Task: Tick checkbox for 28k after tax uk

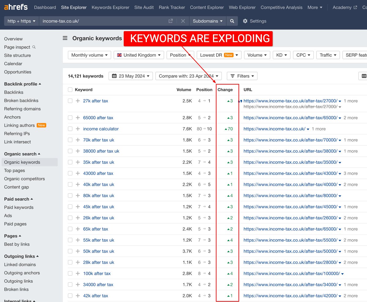Action: (70, 262)
